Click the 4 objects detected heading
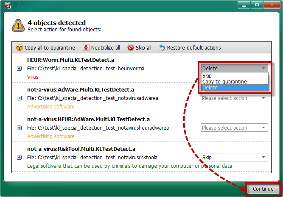 point(56,23)
